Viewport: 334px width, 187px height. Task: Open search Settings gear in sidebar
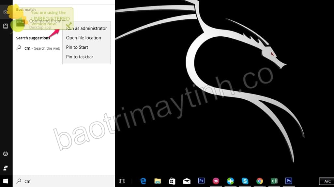tap(6, 154)
